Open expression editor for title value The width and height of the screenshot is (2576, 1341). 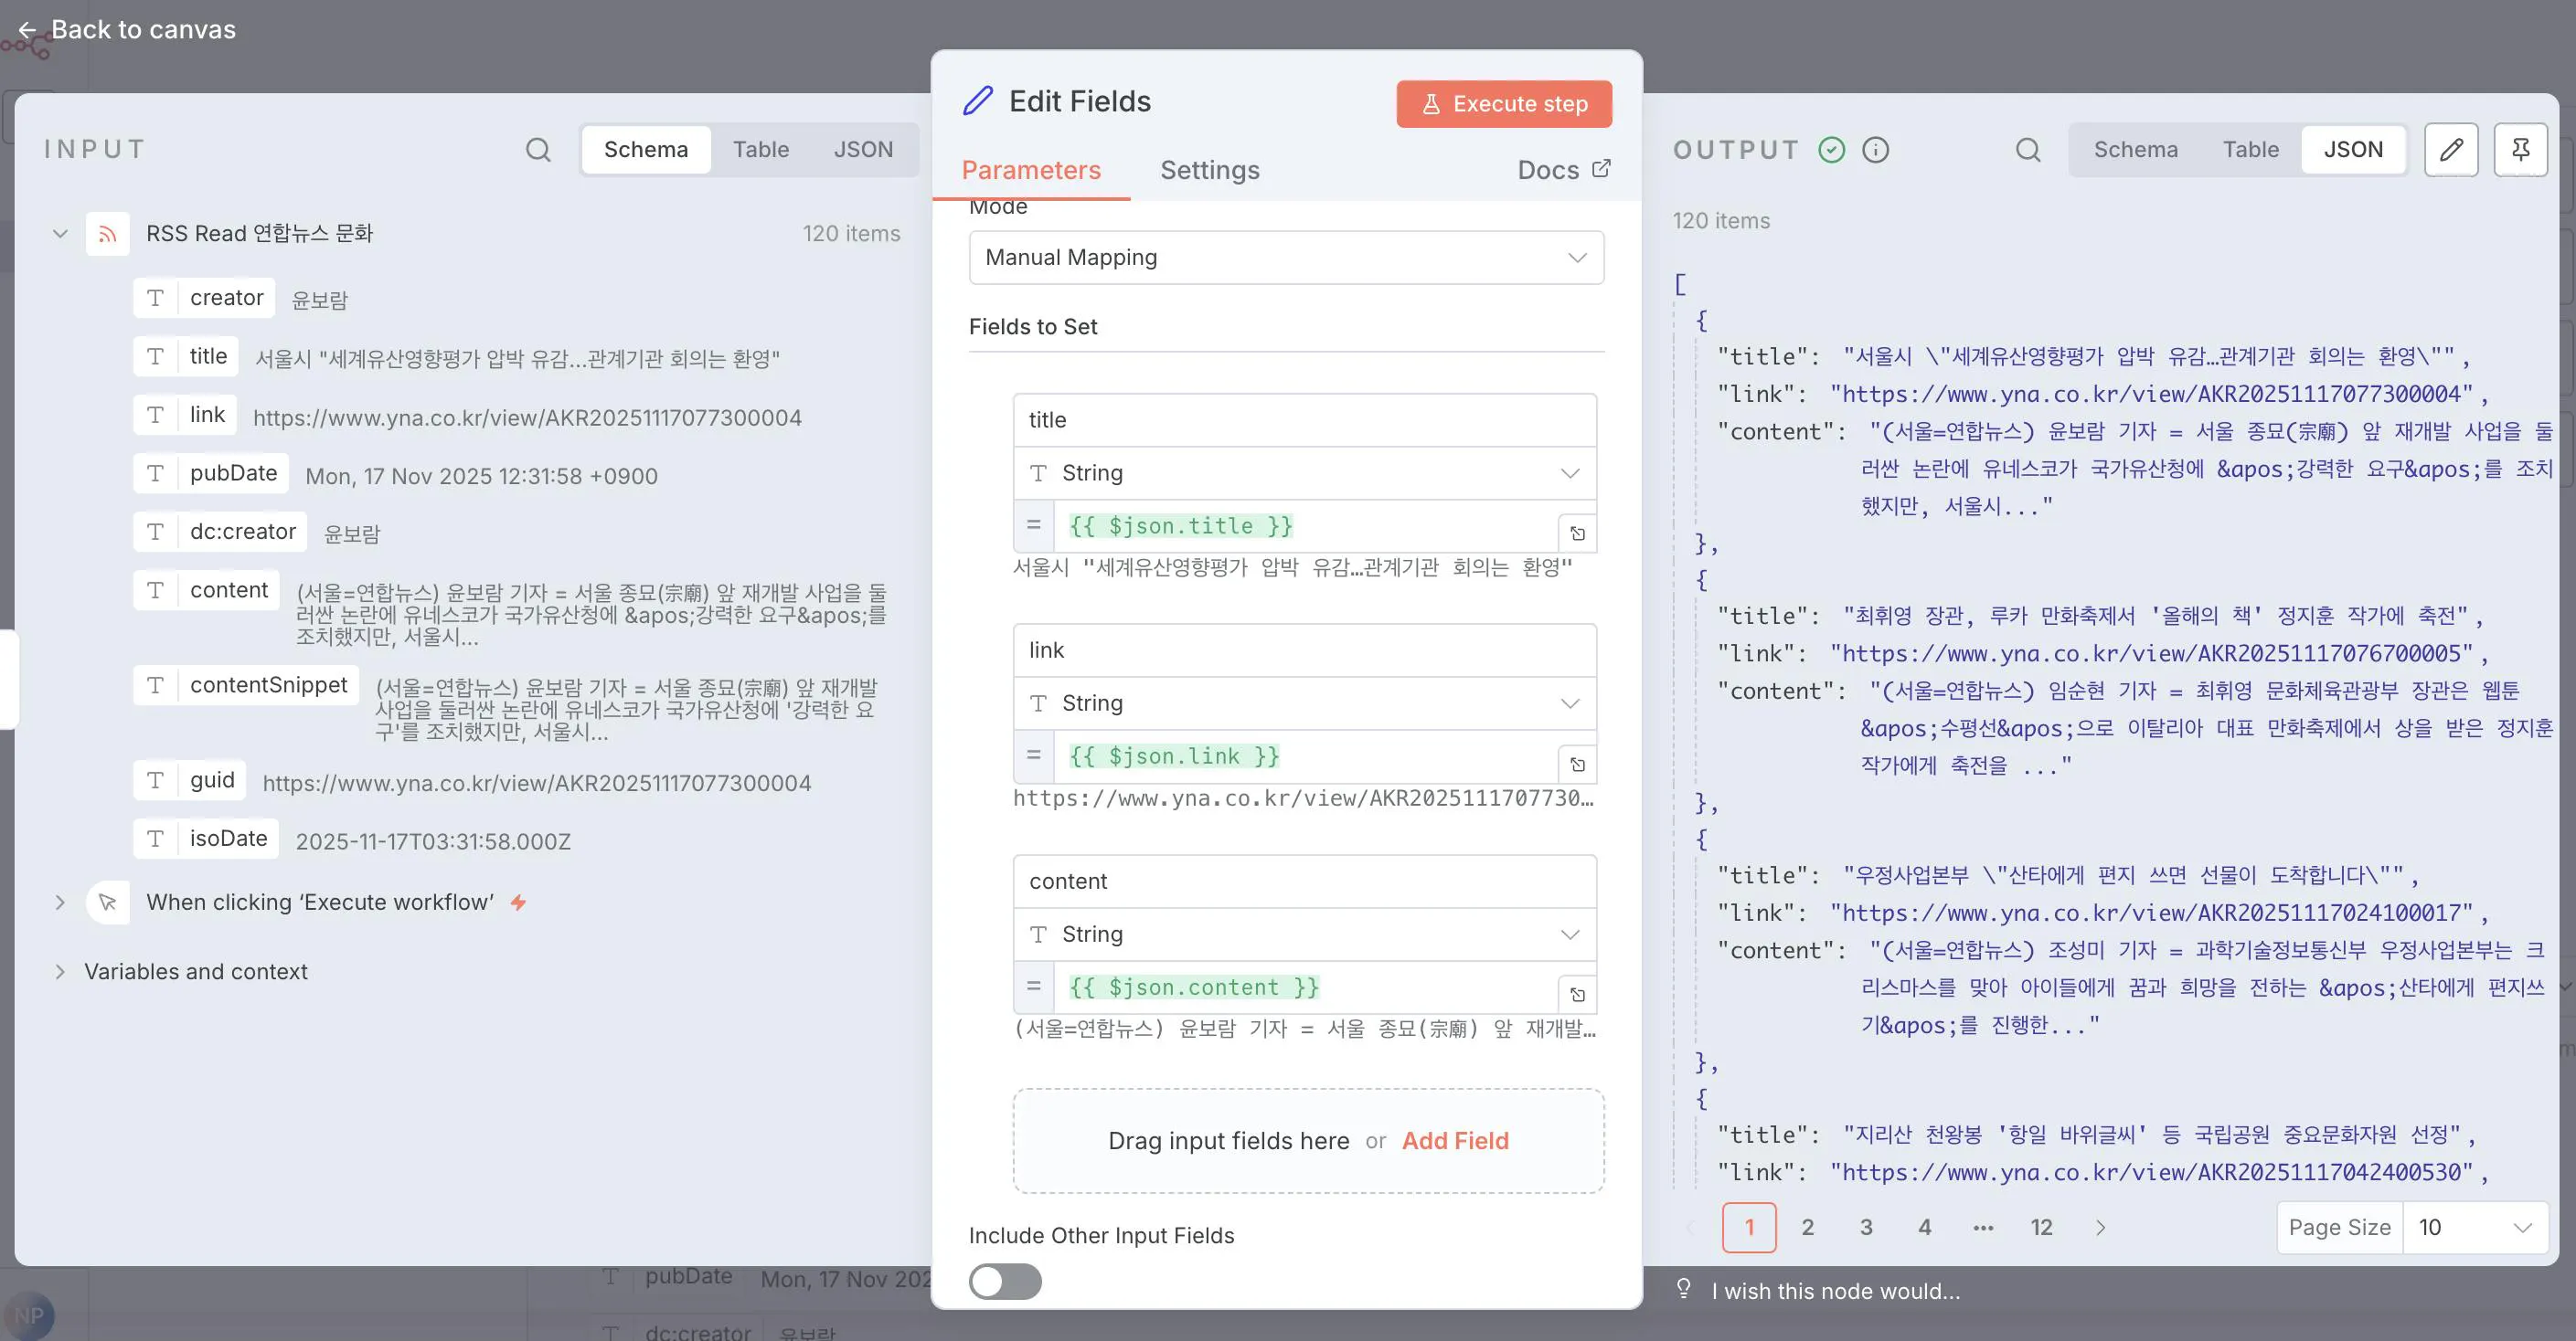(x=1577, y=533)
